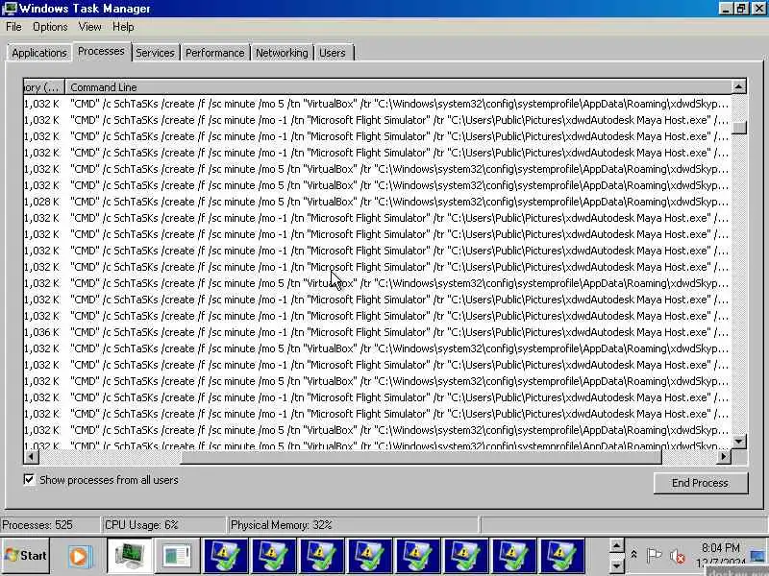Open the Options menu

[x=50, y=27]
